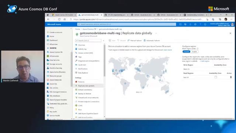Click Azure Cosmos DB in the breadcrumb
This screenshot has height=133, width=236.
89,29
